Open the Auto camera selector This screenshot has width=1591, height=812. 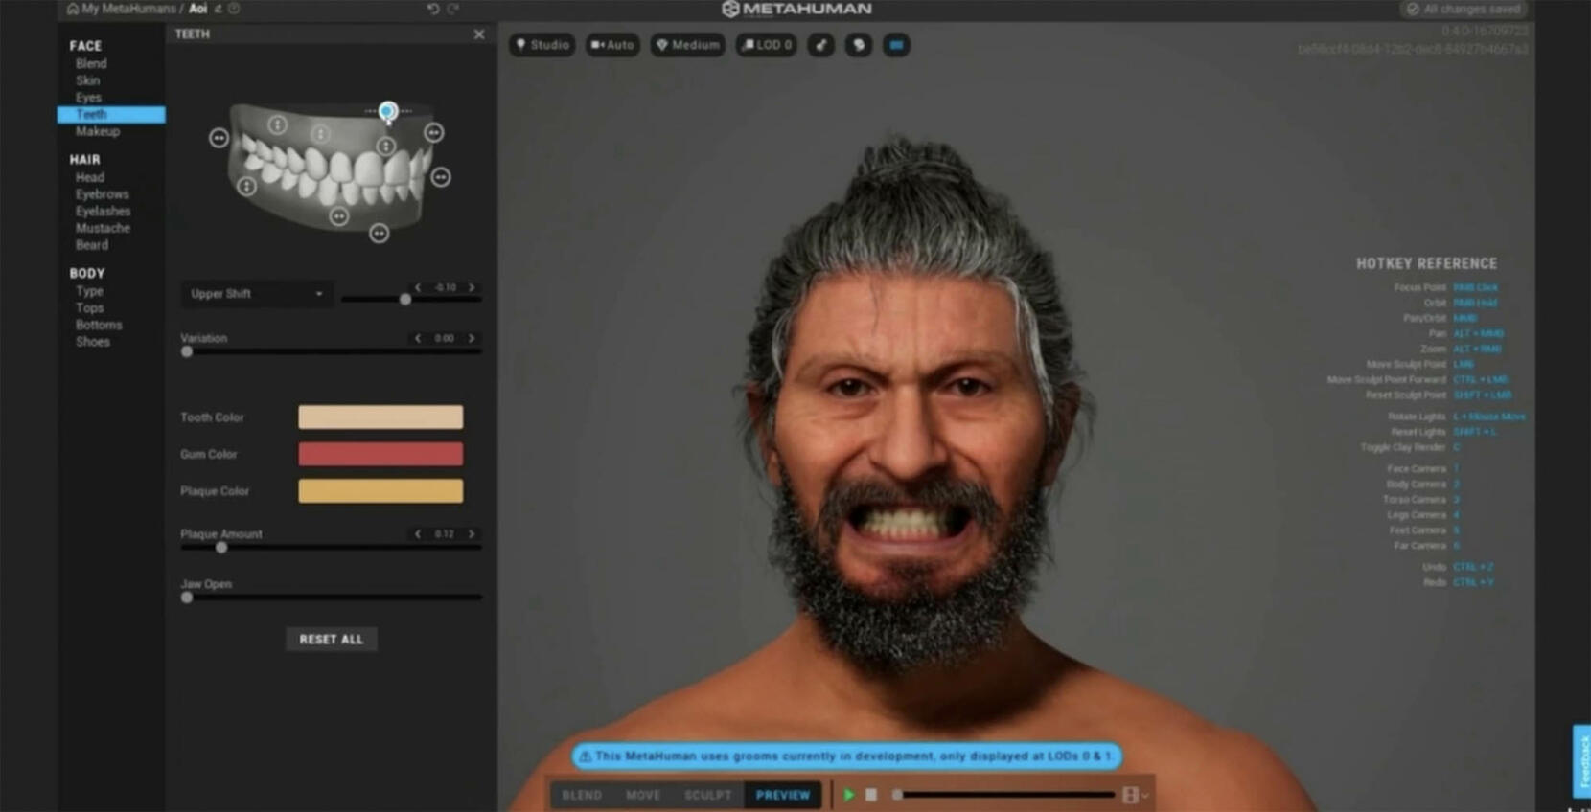coord(612,45)
